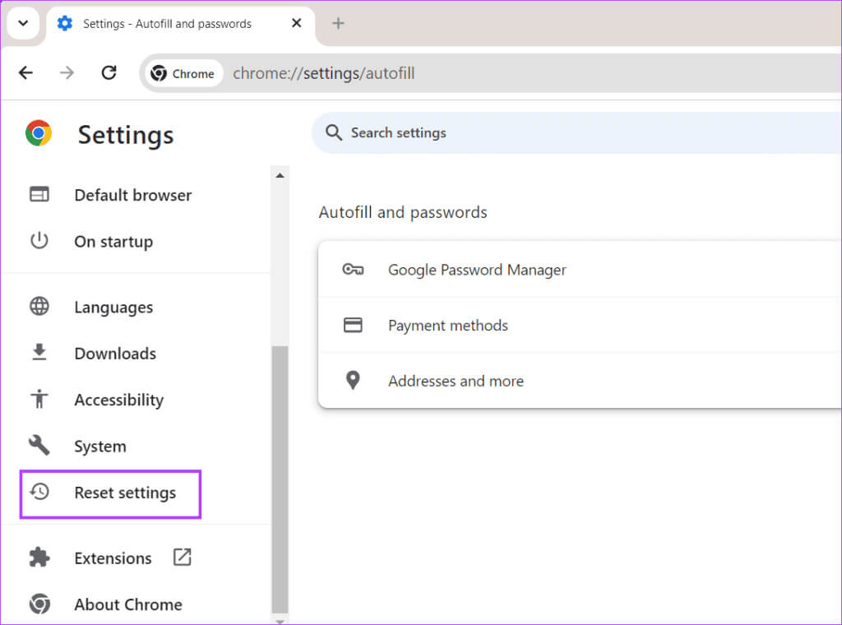Click the About Chrome logo icon
Image resolution: width=842 pixels, height=625 pixels.
point(39,604)
